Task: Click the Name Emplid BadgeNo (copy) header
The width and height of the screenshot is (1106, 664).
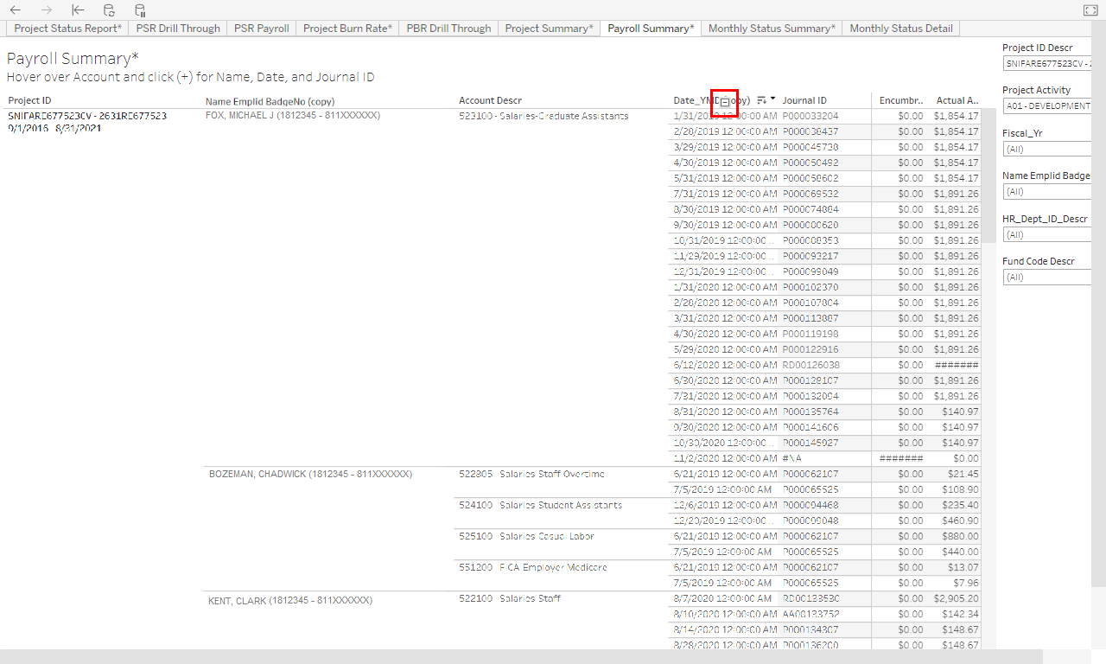Action: coord(270,101)
